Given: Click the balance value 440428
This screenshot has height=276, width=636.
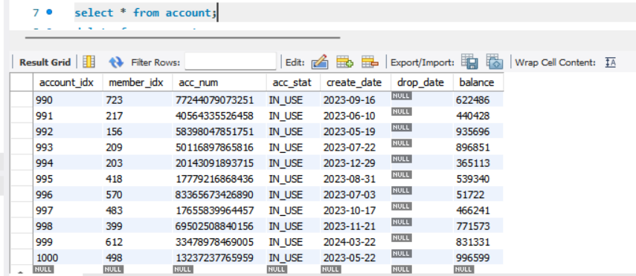Looking at the screenshot, I should pos(478,116).
